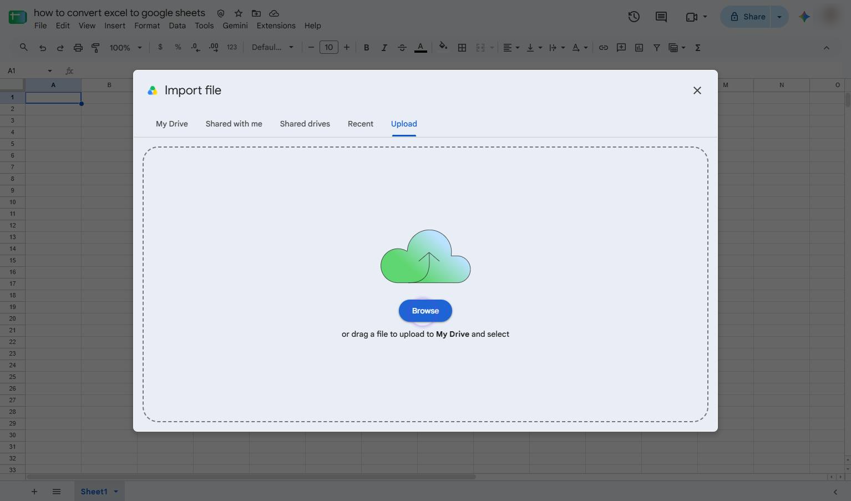This screenshot has width=851, height=501.
Task: Collapse the toolbar with the chevron
Action: click(827, 48)
